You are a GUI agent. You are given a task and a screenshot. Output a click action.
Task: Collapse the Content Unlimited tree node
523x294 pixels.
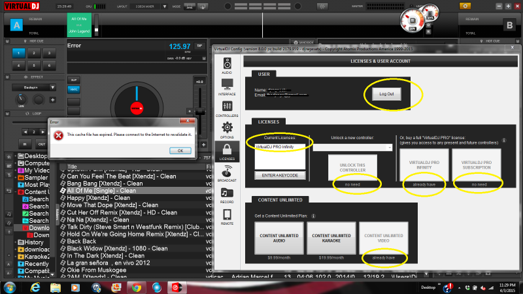pos(16,192)
